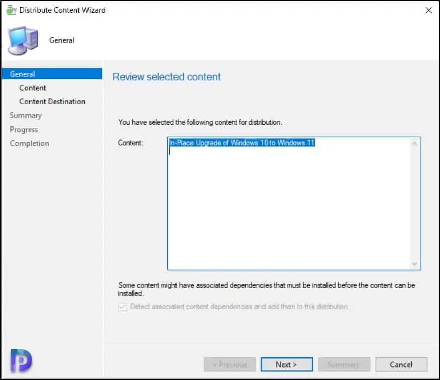Viewport: 440px width, 380px height.
Task: Click 'You have selected the following content' text
Action: point(200,122)
